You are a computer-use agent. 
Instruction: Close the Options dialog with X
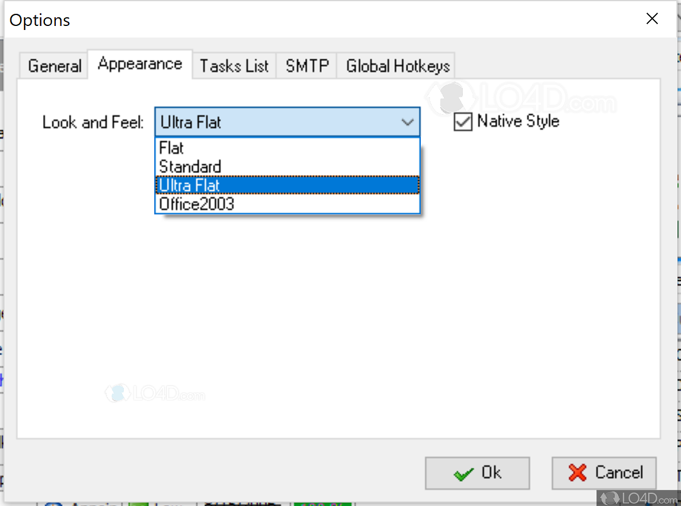[x=652, y=18]
